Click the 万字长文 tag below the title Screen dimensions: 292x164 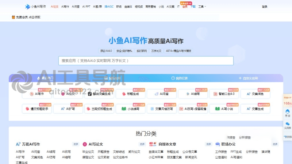pyautogui.click(x=156, y=51)
